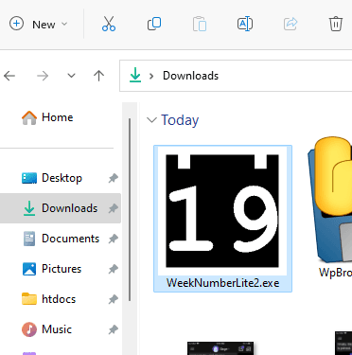Go forward with the right arrow
This screenshot has width=352, height=355.
(x=43, y=76)
